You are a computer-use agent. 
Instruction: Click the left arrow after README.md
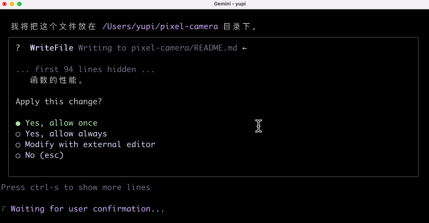245,48
